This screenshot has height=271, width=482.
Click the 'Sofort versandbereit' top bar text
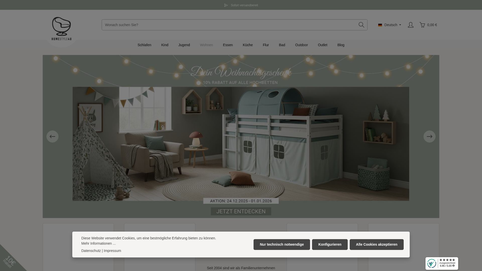pos(244,5)
